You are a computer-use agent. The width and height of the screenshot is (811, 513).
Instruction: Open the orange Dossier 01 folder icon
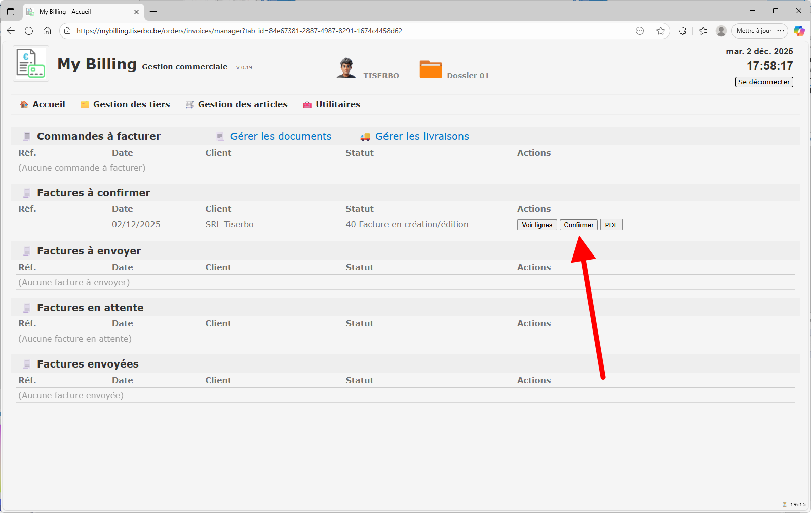pyautogui.click(x=431, y=69)
